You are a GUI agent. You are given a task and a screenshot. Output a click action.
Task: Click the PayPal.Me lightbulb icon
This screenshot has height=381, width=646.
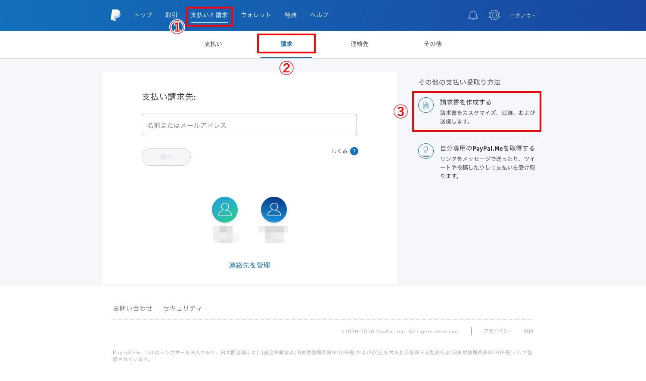tap(426, 151)
